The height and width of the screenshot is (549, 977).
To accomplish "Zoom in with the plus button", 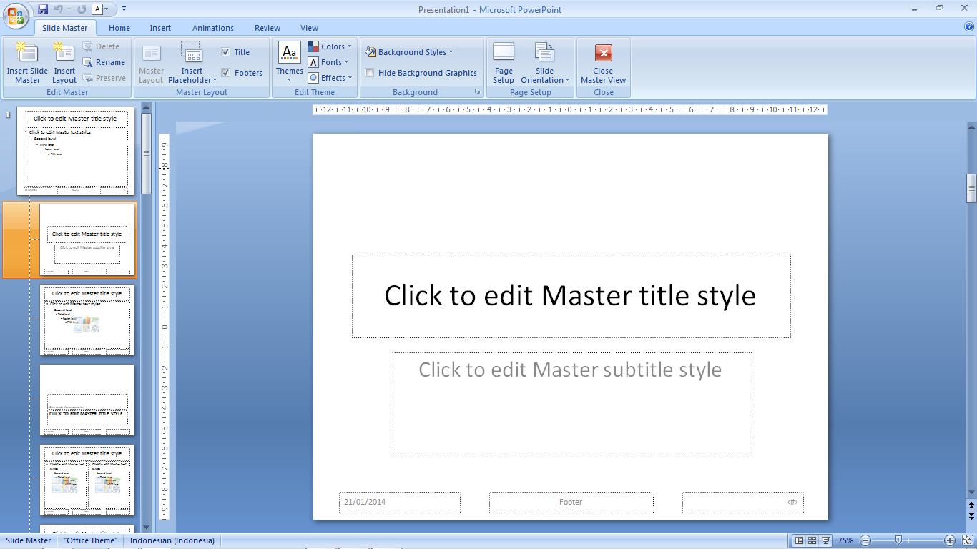I will pyautogui.click(x=950, y=540).
